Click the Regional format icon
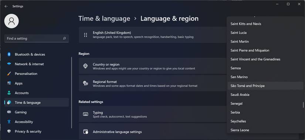This screenshot has height=140, width=305. point(85,83)
